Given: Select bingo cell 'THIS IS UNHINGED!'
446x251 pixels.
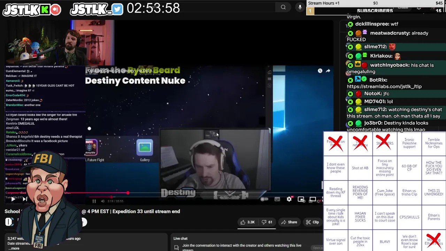Looking at the screenshot, I should point(433,192).
